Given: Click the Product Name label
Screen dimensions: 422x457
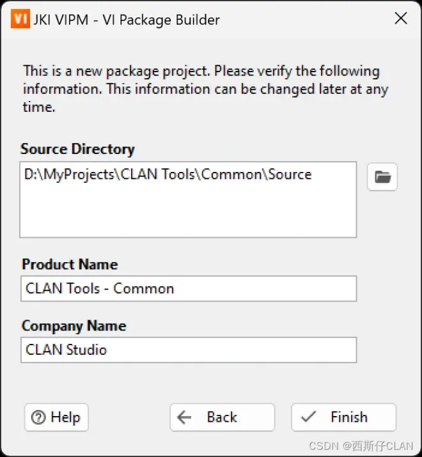Looking at the screenshot, I should tap(70, 265).
